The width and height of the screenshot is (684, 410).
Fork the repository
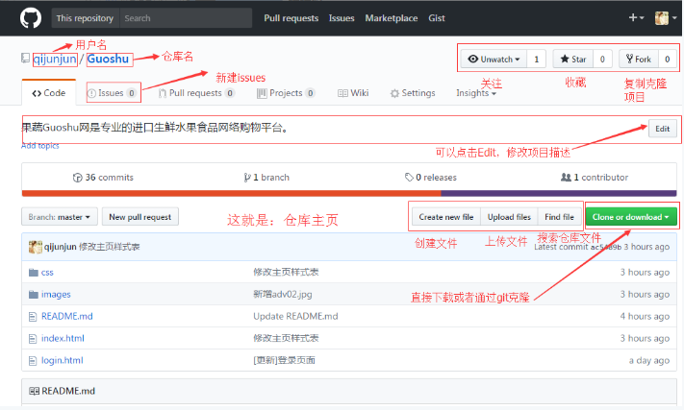[x=638, y=59]
